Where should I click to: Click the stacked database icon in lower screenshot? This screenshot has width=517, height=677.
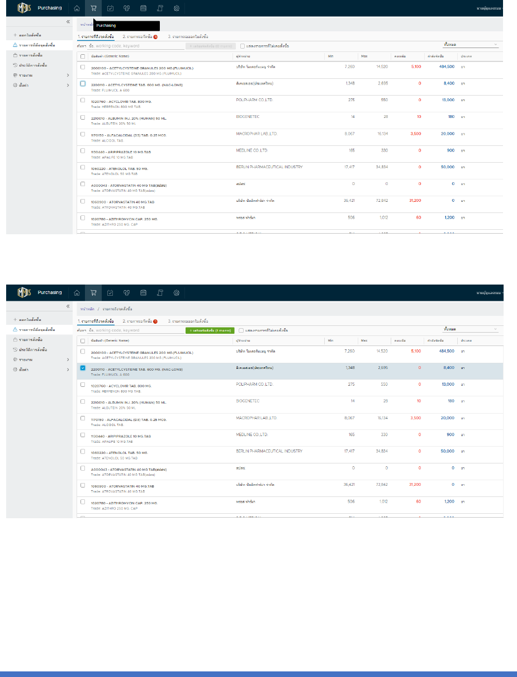coord(143,292)
